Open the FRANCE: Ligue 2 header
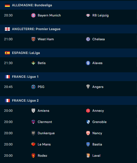The image size is (137, 163). pyautogui.click(x=68, y=101)
